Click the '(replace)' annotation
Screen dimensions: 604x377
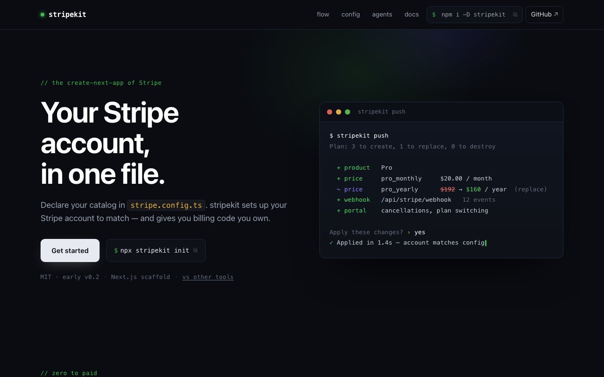coord(530,189)
